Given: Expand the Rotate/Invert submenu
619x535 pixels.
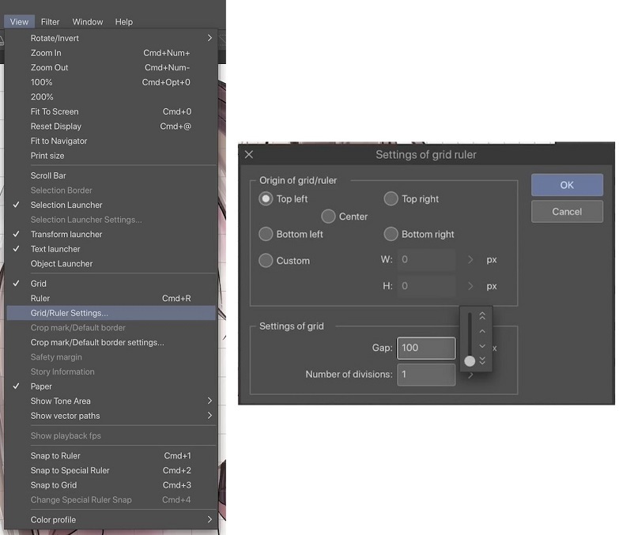Looking at the screenshot, I should click(x=111, y=38).
